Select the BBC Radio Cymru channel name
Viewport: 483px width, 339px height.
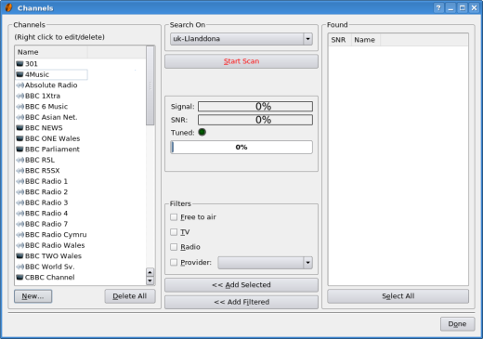[x=56, y=235]
